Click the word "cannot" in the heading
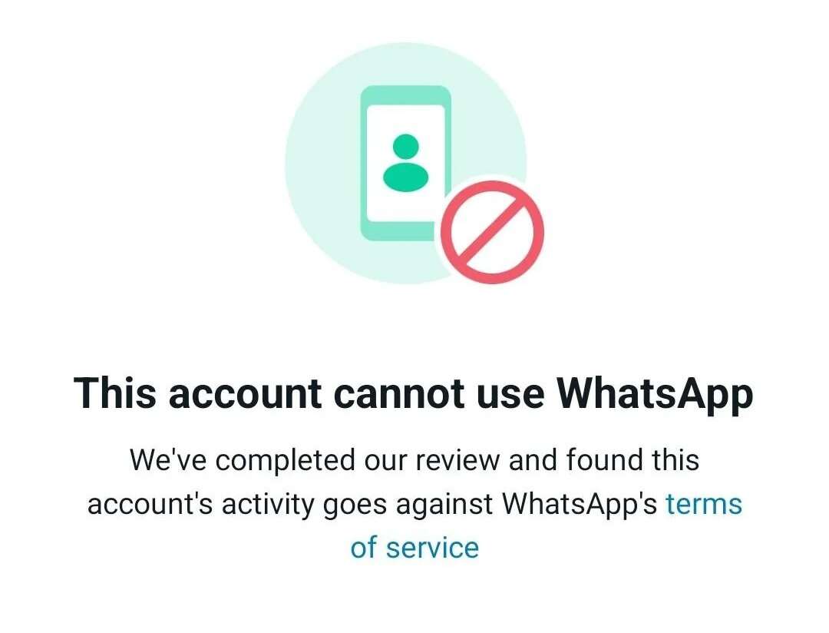Screen dimensions: 829x633 (x=401, y=394)
